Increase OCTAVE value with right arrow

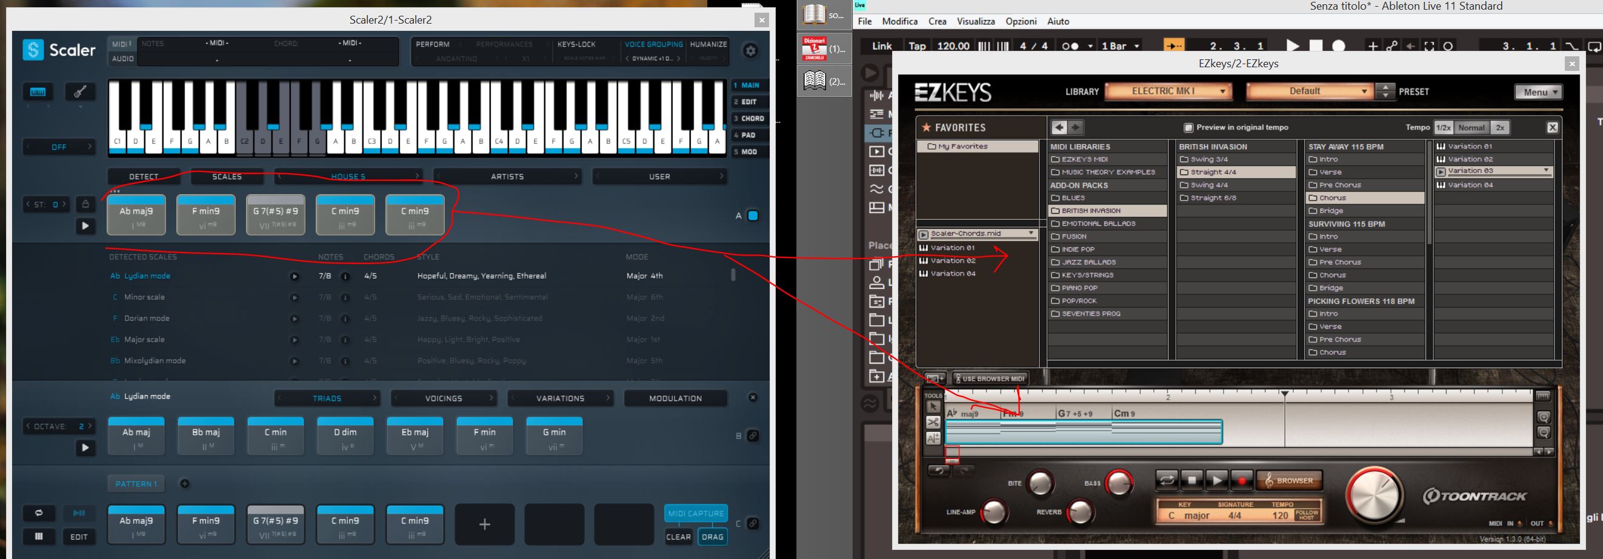90,426
